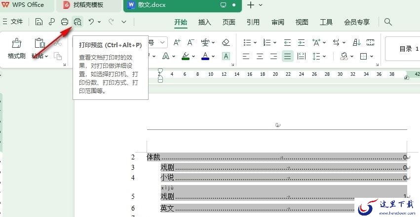Click the Sort icon in paragraph group
420x217 pixels.
point(356,42)
